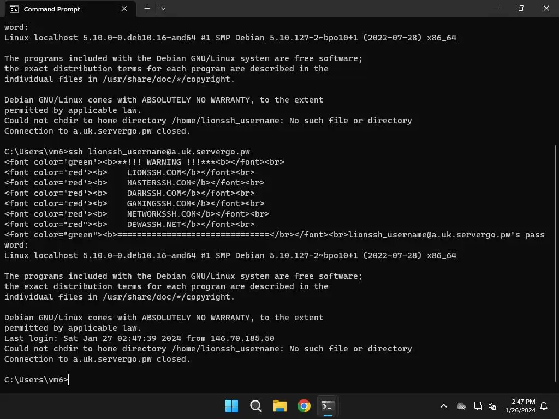Click the muted volume tray icon
Viewport: 559px width, 419px height.
pos(492,406)
